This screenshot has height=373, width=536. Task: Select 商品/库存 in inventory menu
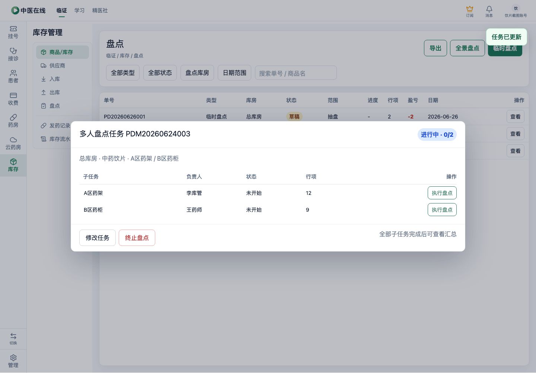click(x=63, y=52)
